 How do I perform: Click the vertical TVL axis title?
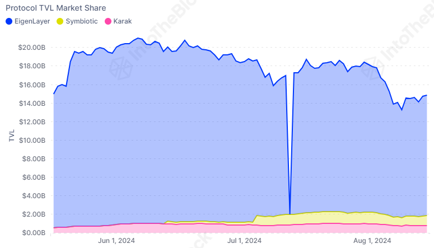click(12, 136)
